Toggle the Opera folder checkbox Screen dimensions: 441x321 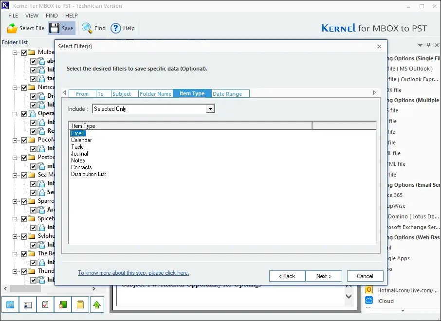click(x=24, y=114)
